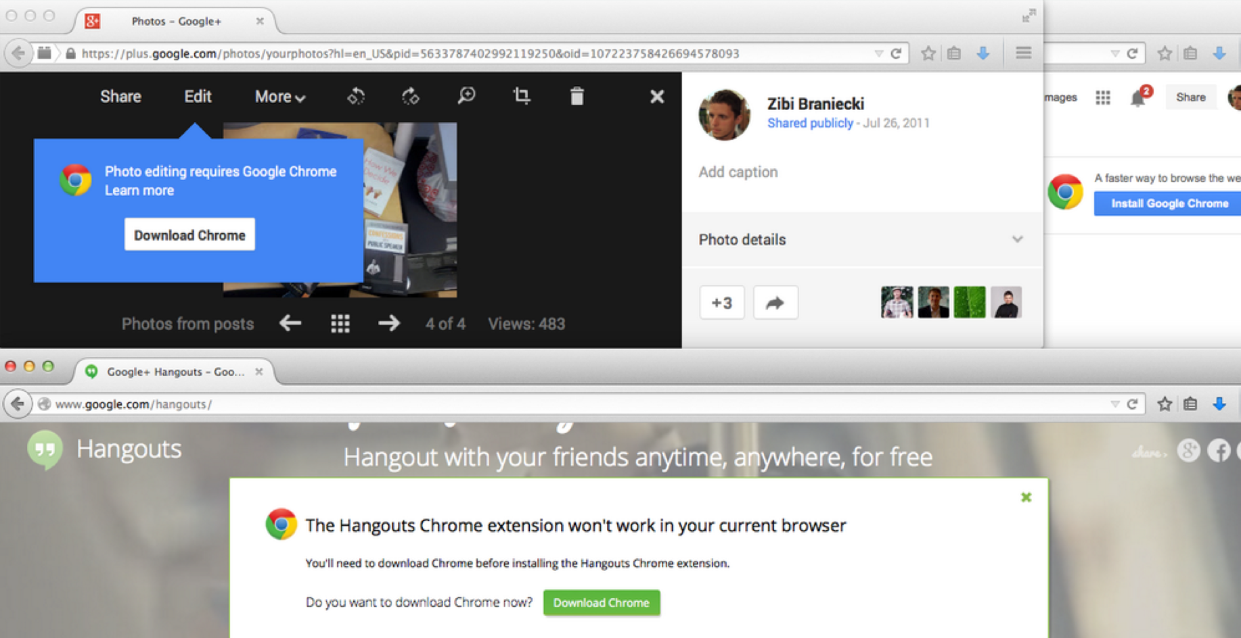
Task: Click the fullscreen arrows icon of Photos window
Action: coord(1029,16)
